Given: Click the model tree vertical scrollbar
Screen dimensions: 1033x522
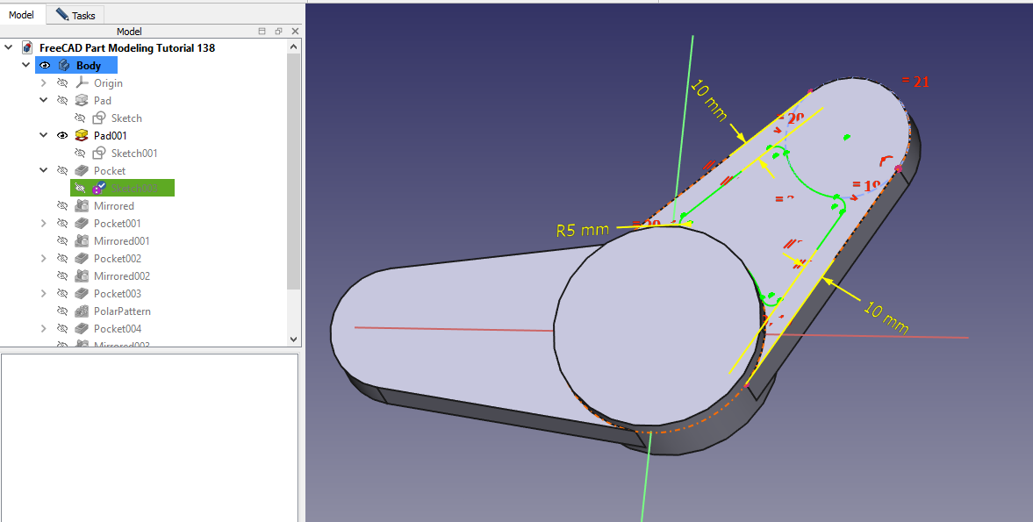Looking at the screenshot, I should [x=294, y=175].
